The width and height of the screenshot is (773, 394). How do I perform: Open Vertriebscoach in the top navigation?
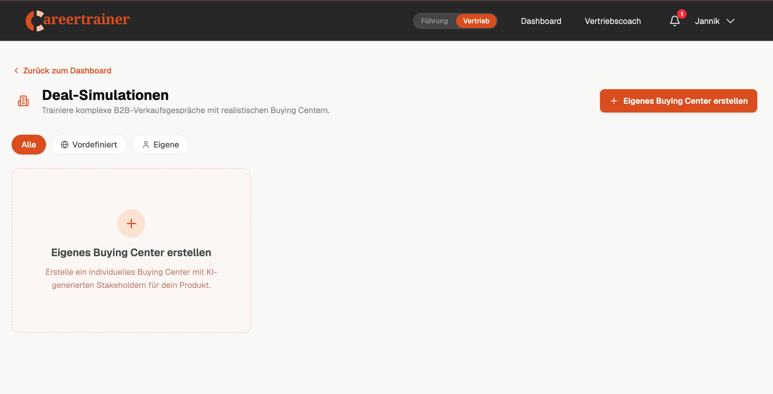(613, 21)
